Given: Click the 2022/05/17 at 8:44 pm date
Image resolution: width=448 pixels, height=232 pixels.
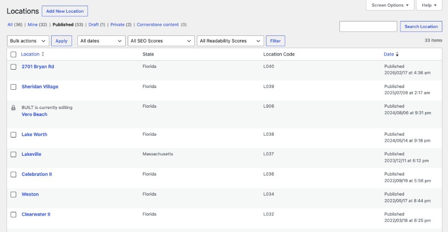Looking at the screenshot, I should coord(407,200).
